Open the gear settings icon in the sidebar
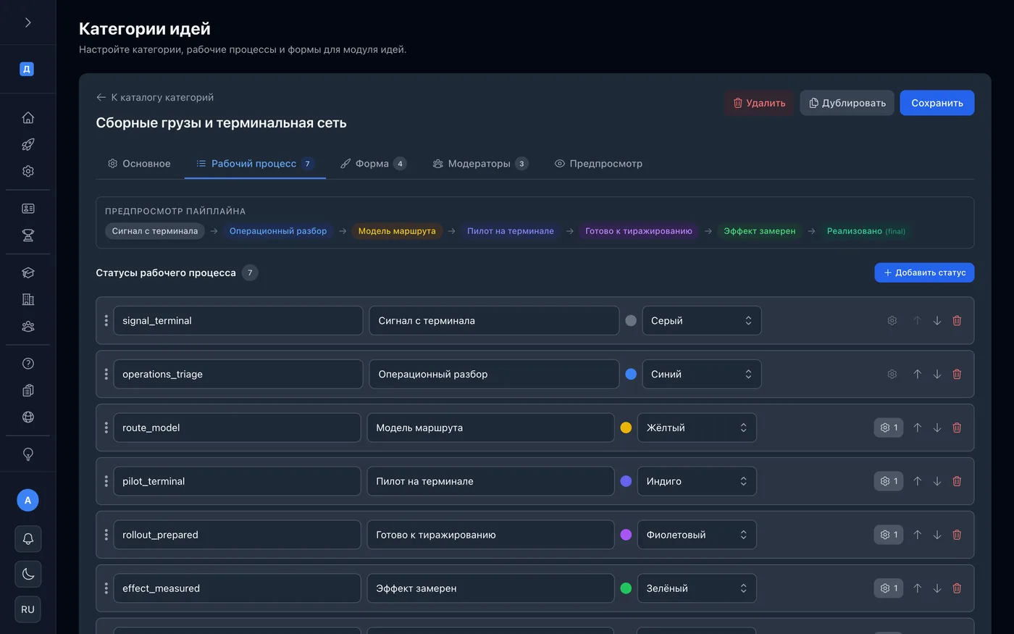Image resolution: width=1014 pixels, height=634 pixels. click(x=28, y=171)
